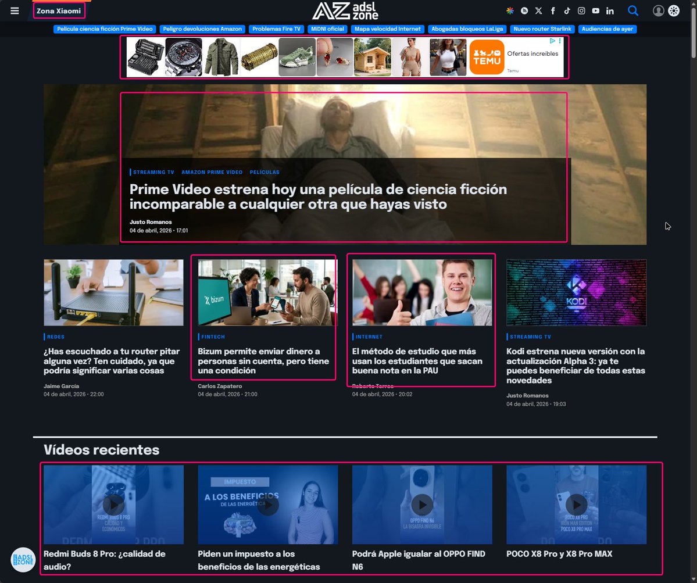Screen dimensions: 697x583
Task: Click the watch product in the Temu ad
Action: 184,57
